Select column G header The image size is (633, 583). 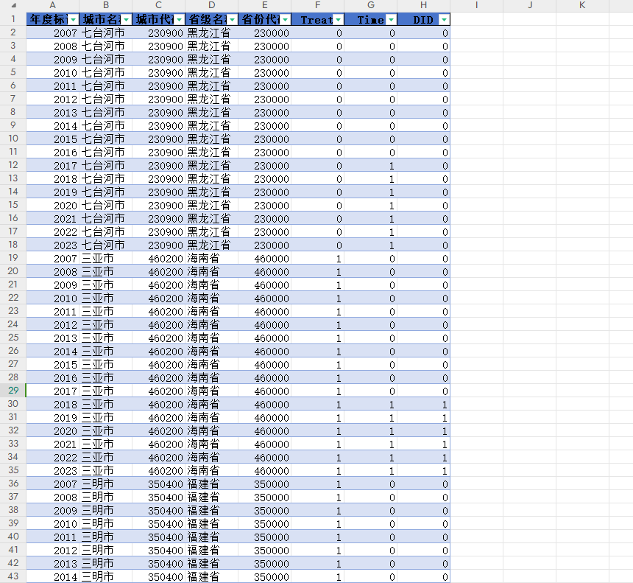click(x=370, y=5)
